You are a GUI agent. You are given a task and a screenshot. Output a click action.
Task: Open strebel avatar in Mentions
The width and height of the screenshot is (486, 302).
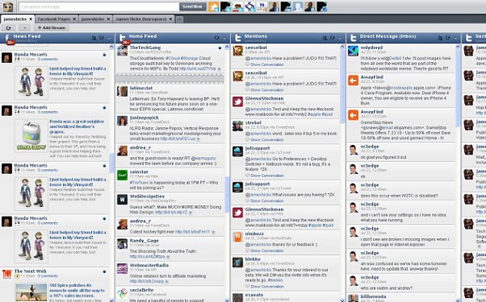tap(237, 126)
